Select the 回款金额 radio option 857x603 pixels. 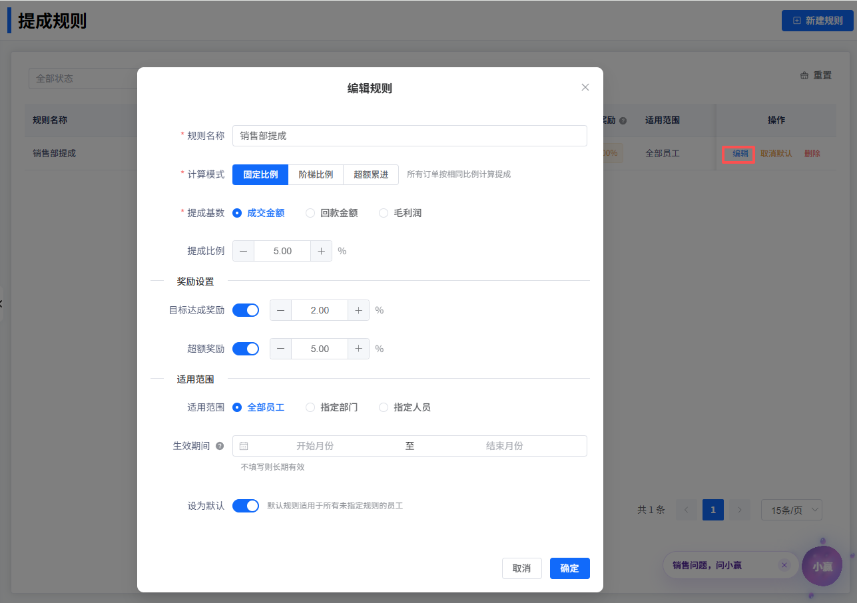(x=310, y=213)
